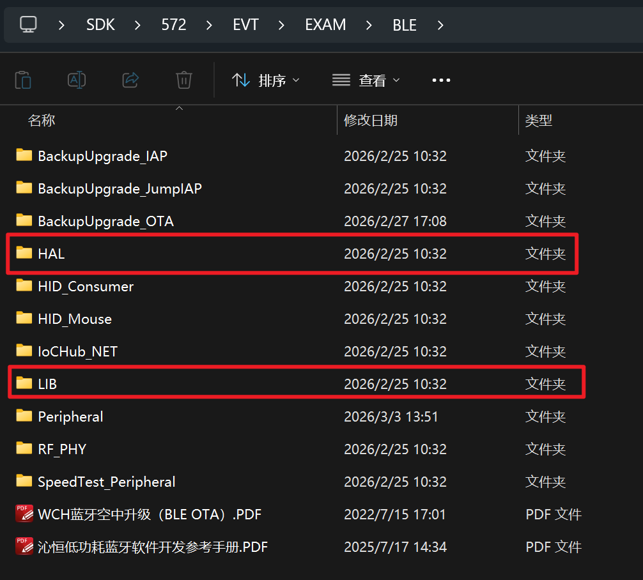Click the HID_Mouse folder name

tap(75, 319)
